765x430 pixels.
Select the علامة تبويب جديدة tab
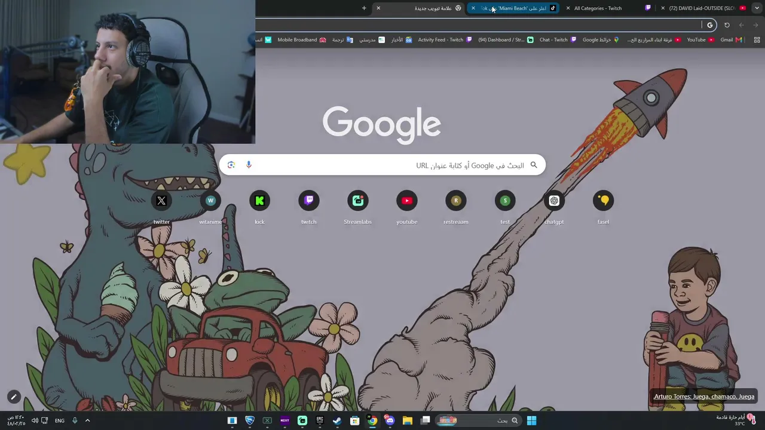(420, 8)
